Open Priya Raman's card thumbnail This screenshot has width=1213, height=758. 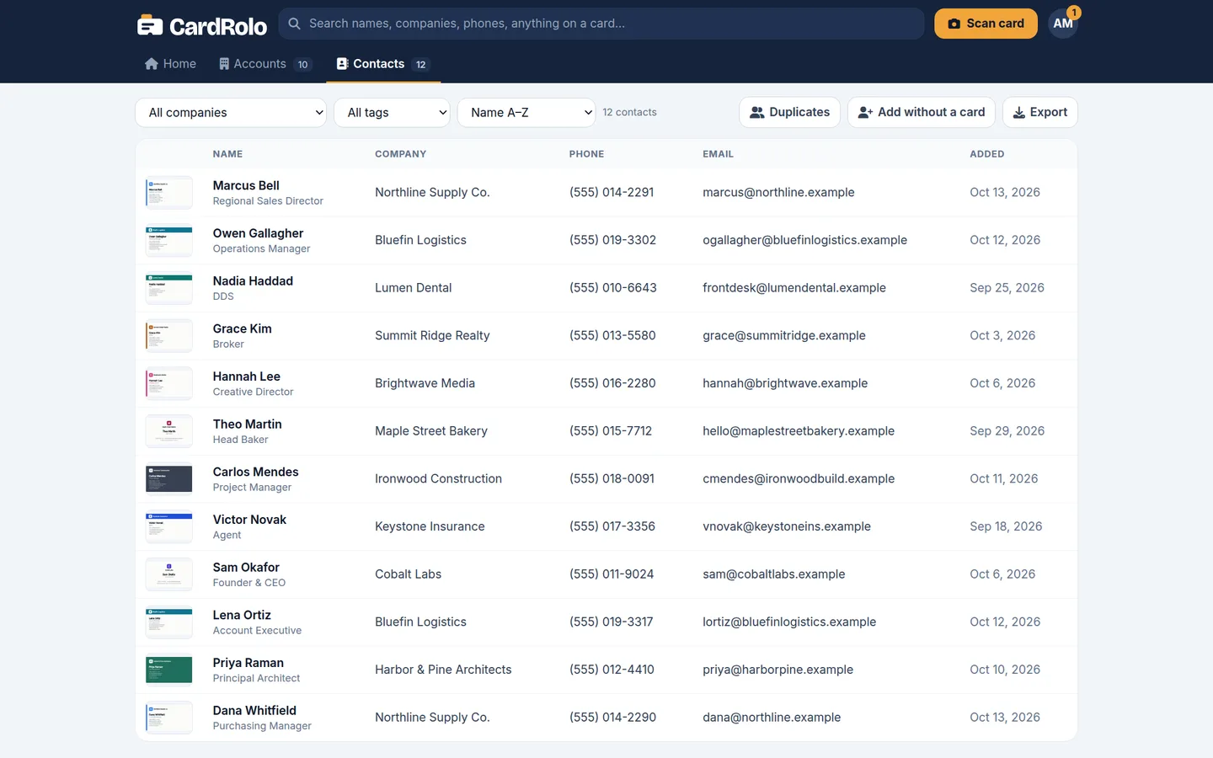169,670
